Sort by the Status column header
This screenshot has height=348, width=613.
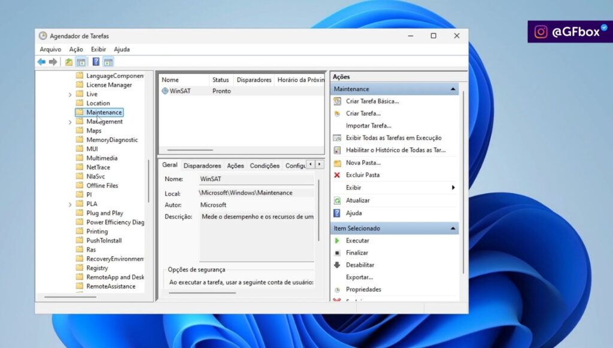pos(221,80)
